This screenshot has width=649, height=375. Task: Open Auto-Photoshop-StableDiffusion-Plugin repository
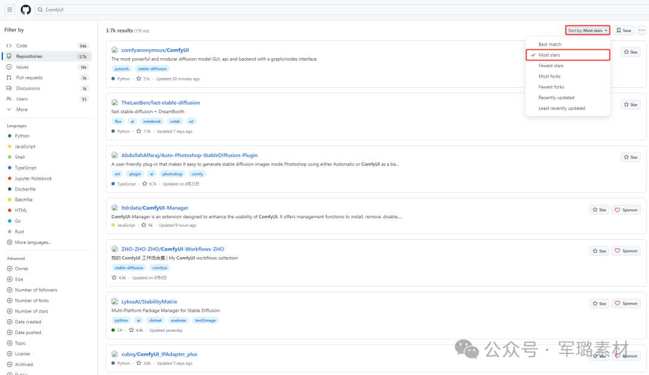click(189, 155)
